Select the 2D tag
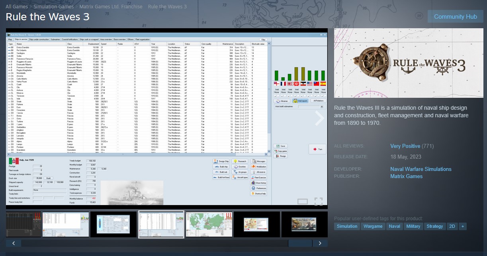Viewport: 487px width, 256px height. [x=452, y=226]
